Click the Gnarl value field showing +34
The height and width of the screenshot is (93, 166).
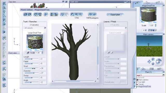43,68
